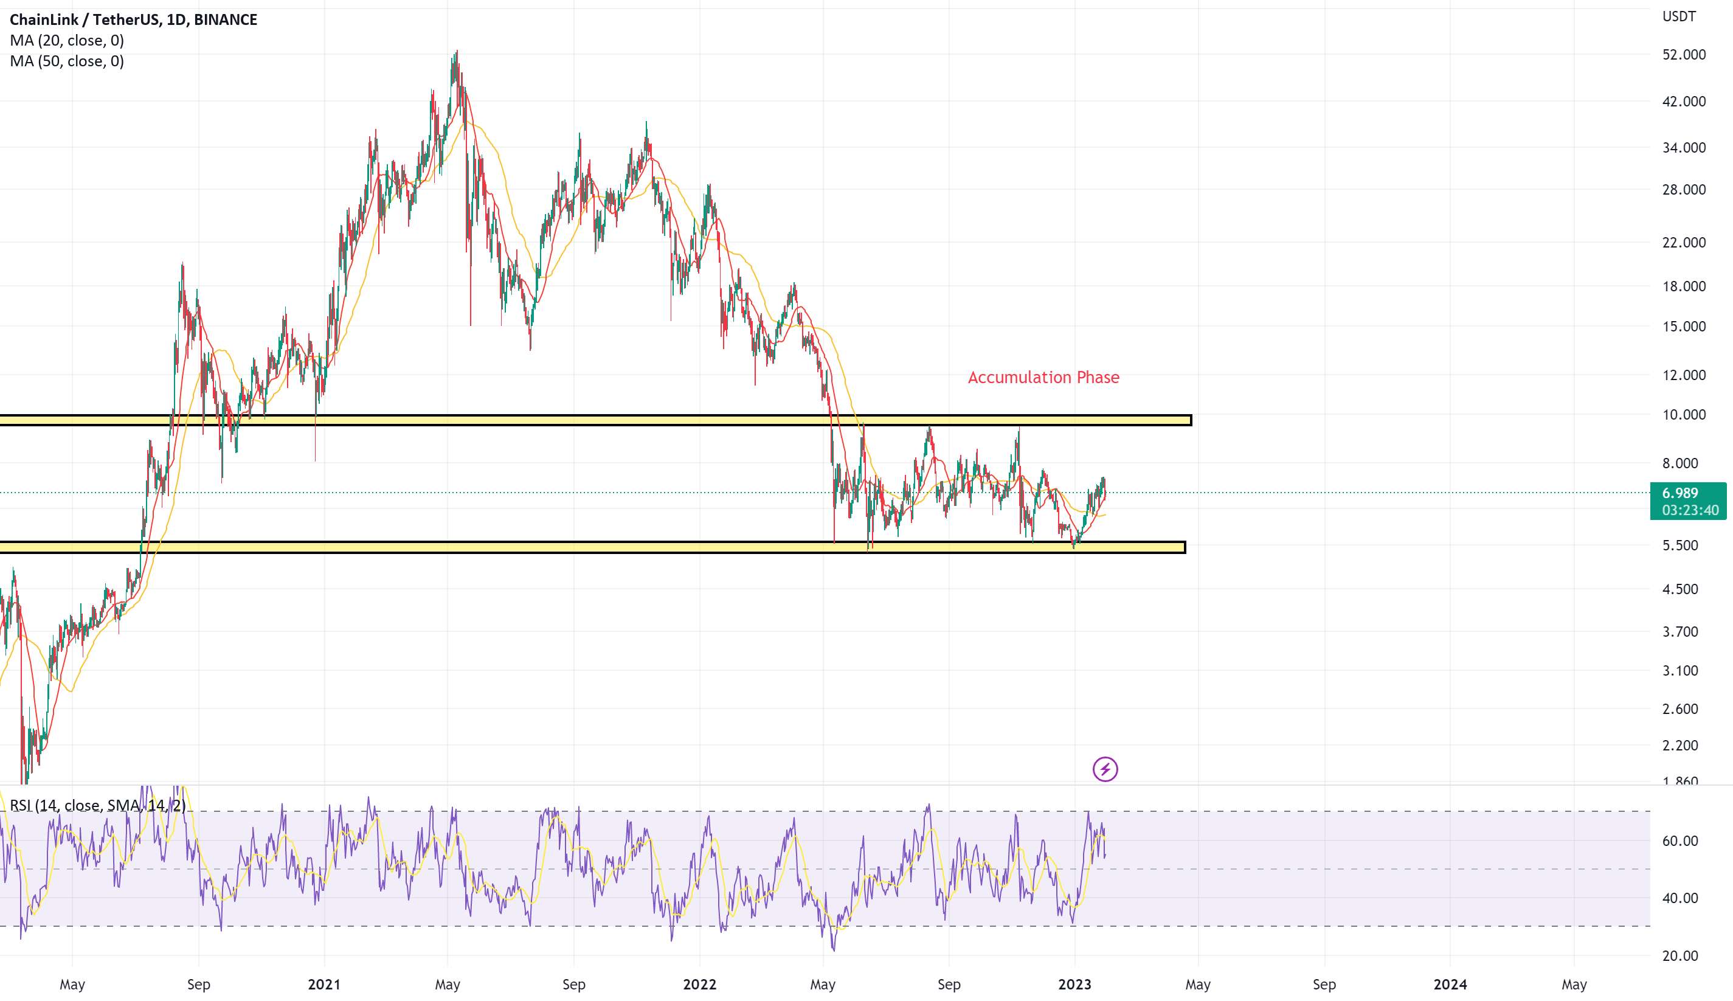Click the 2024 label on time axis

click(1450, 985)
